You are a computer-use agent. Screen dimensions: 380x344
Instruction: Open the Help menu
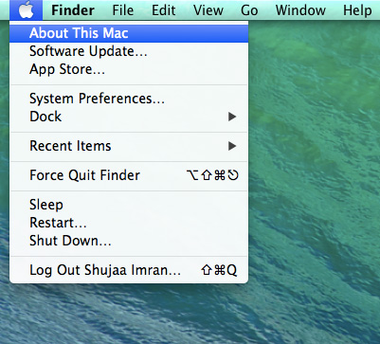(x=357, y=10)
